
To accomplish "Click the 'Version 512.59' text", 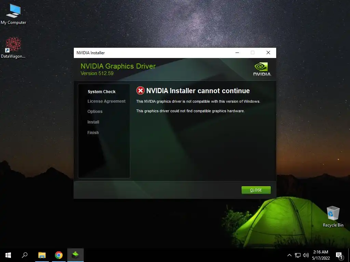I will pyautogui.click(x=97, y=73).
